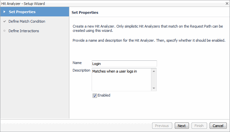The width and height of the screenshot is (230, 132).
Task: Open the Define Interactions step
Action: [24, 31]
